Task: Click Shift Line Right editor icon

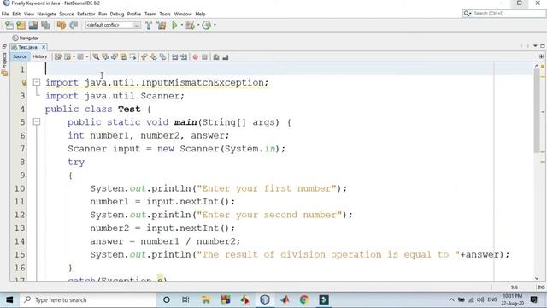Action: pos(184,57)
